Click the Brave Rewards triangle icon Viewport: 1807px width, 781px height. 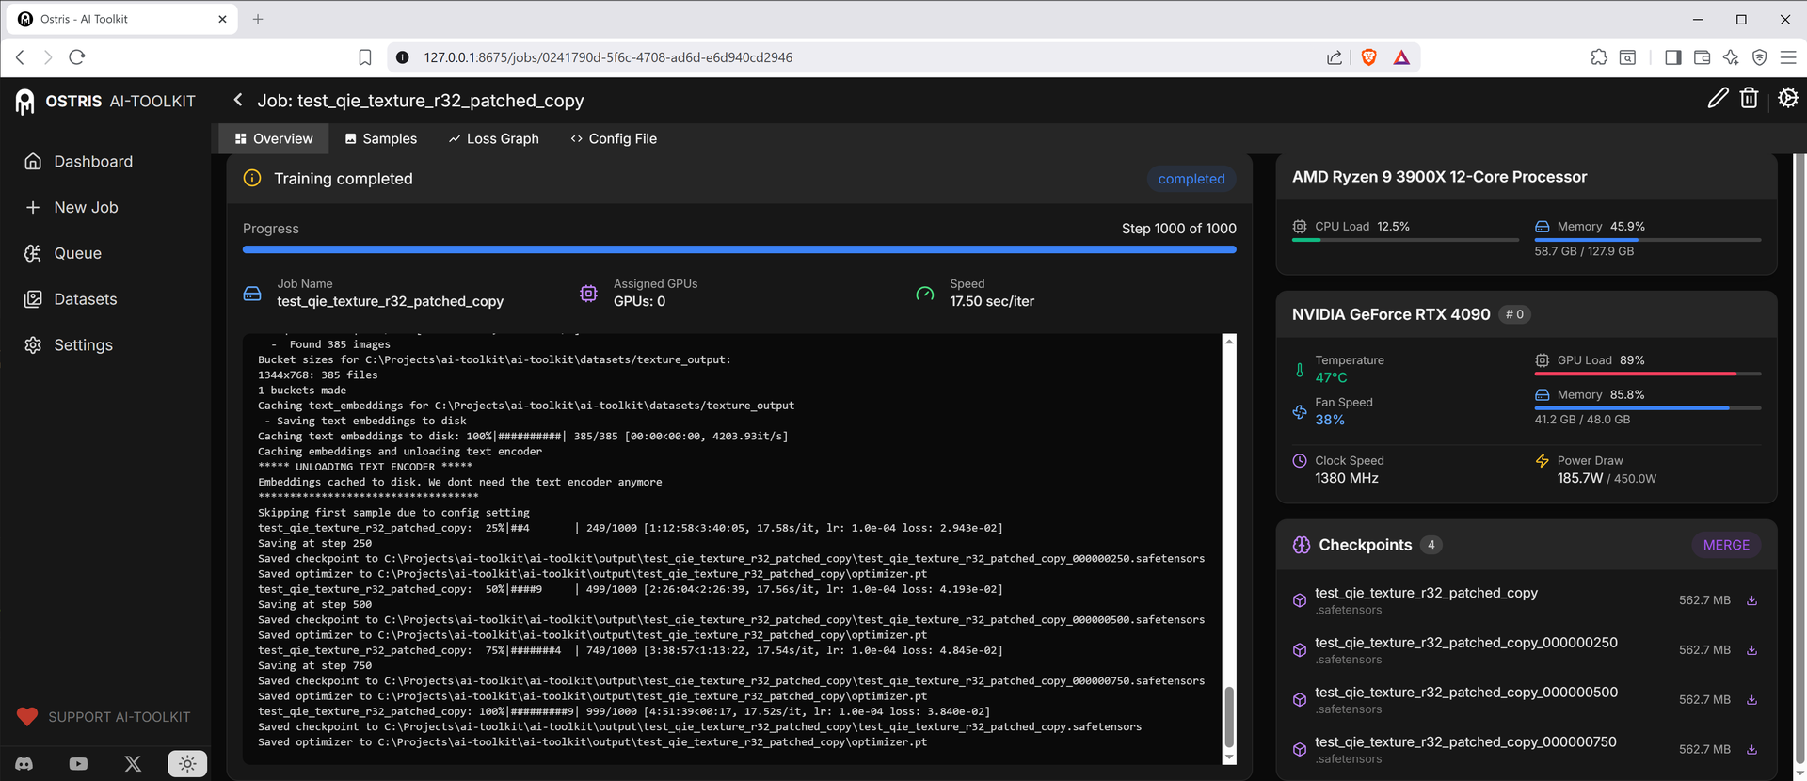(1401, 57)
